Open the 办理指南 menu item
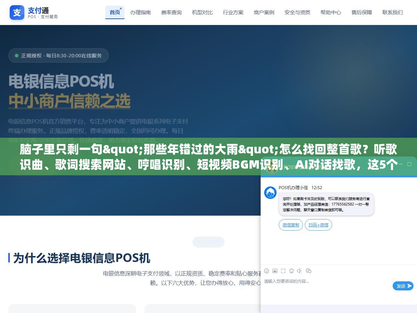This screenshot has width=417, height=313. (x=140, y=12)
